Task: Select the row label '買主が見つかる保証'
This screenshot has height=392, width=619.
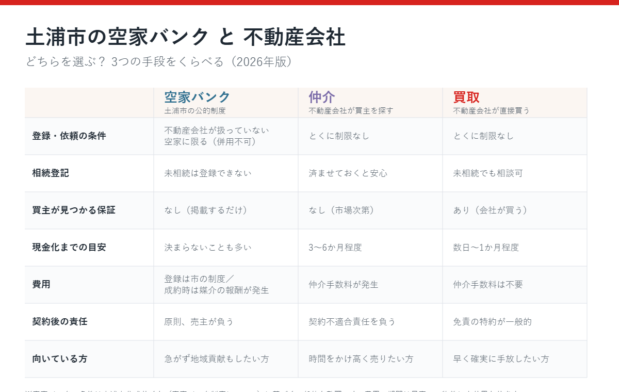Action: pyautogui.click(x=74, y=210)
